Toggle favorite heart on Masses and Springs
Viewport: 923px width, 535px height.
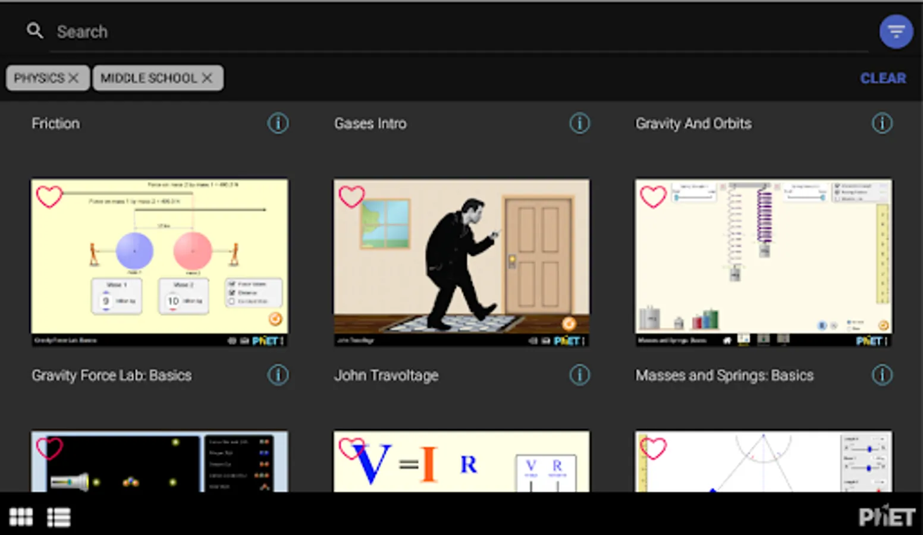coord(653,196)
